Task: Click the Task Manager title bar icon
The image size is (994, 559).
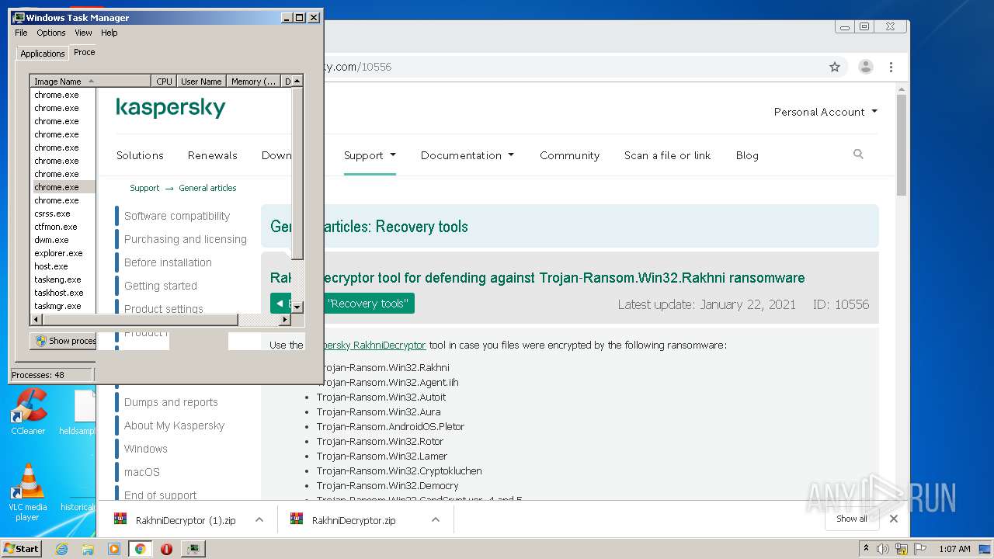Action: pos(19,17)
